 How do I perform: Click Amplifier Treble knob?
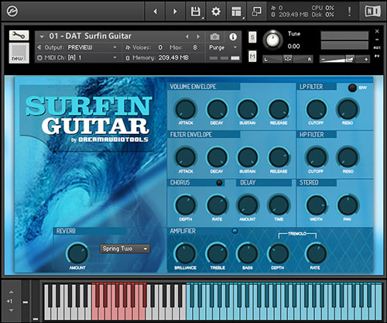(217, 253)
